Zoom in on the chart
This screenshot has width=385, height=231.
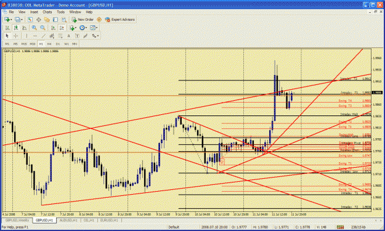pyautogui.click(x=34, y=28)
